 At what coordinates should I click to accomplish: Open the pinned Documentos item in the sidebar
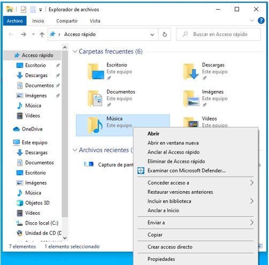tap(40, 86)
